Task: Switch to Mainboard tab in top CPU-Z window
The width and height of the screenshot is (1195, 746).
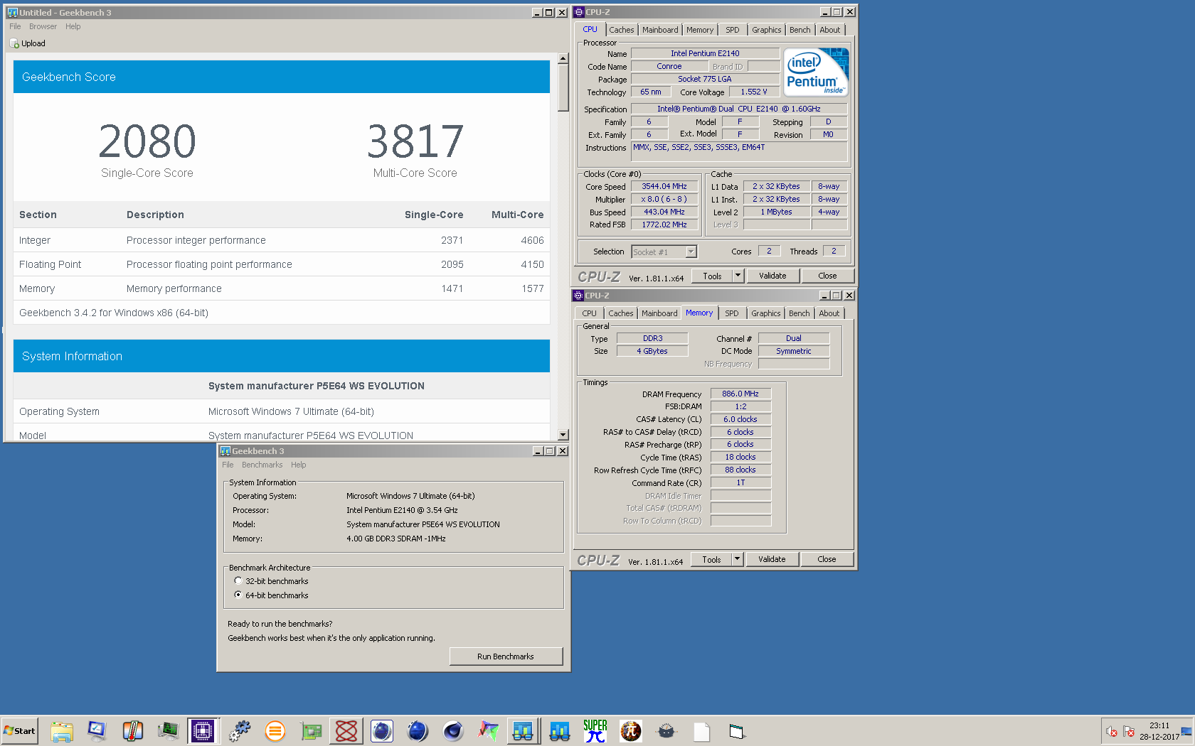Action: pos(660,30)
